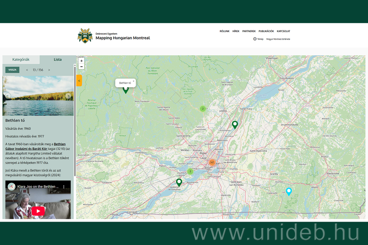Zoom out of the map

click(81, 67)
